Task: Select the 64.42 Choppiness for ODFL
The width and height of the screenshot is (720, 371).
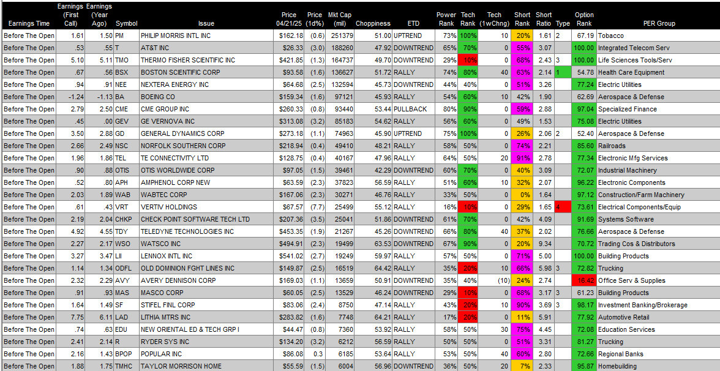Action: 373,268
